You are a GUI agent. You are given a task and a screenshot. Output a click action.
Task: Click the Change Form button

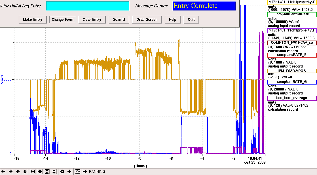(x=62, y=20)
